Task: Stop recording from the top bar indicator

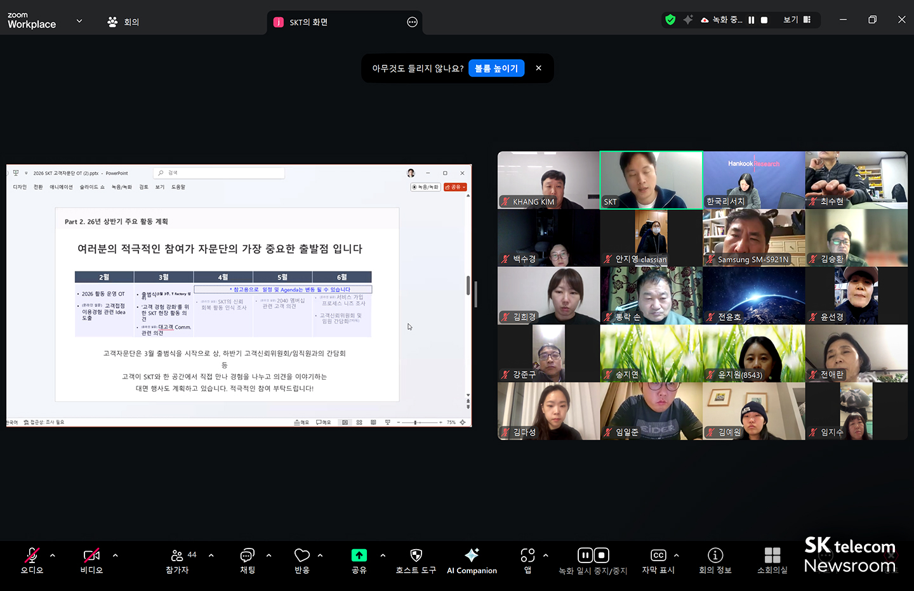Action: [x=764, y=20]
